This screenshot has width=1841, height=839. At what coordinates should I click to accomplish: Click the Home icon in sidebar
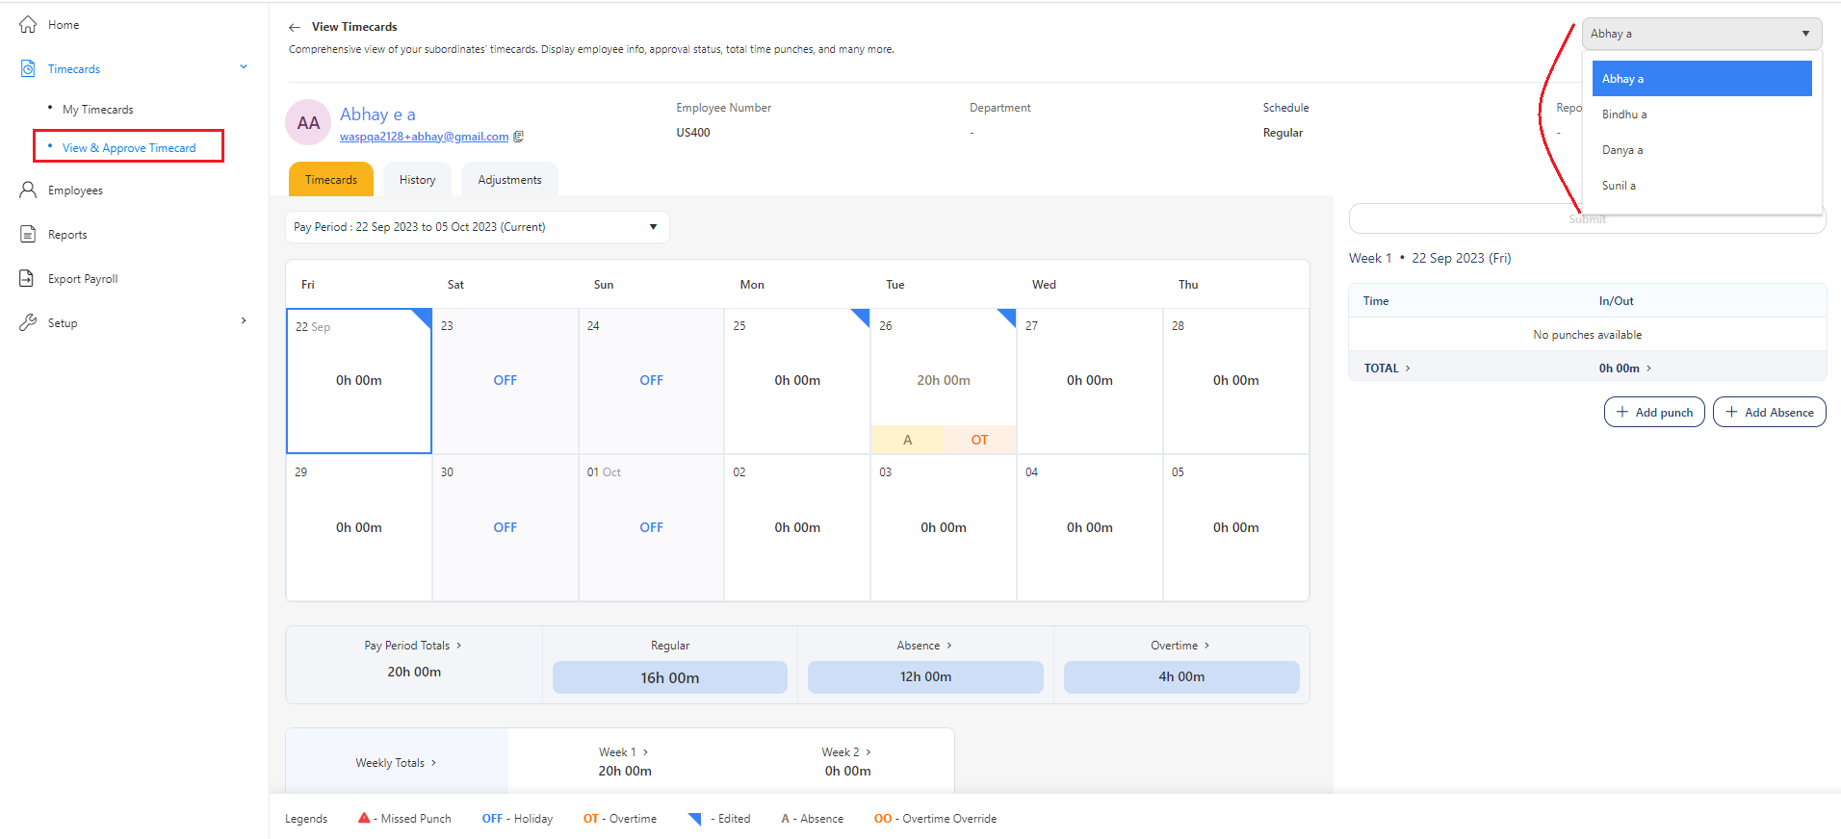click(28, 25)
